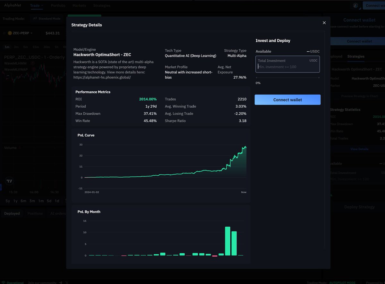Open the Strategies tab in the sidebar
The image size is (385, 284).
pos(355,56)
